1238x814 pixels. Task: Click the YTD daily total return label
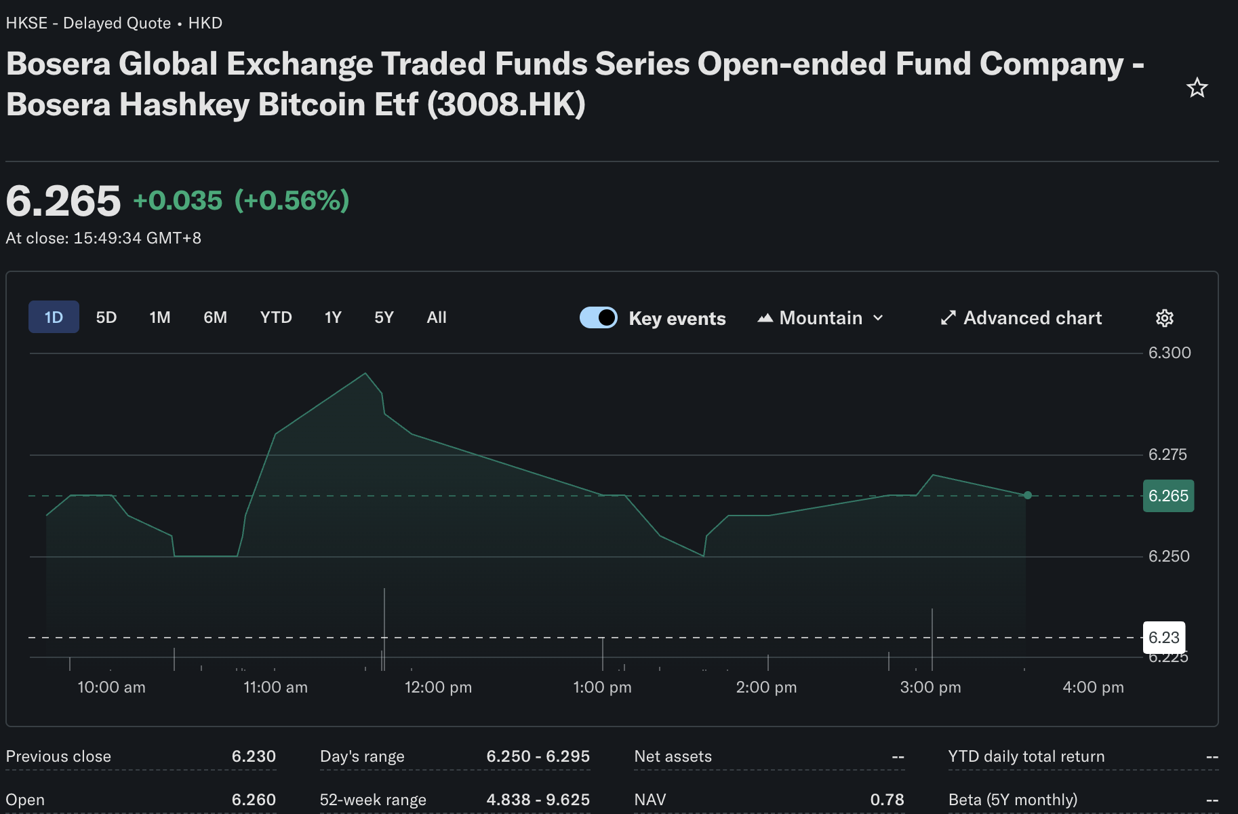(x=1026, y=756)
